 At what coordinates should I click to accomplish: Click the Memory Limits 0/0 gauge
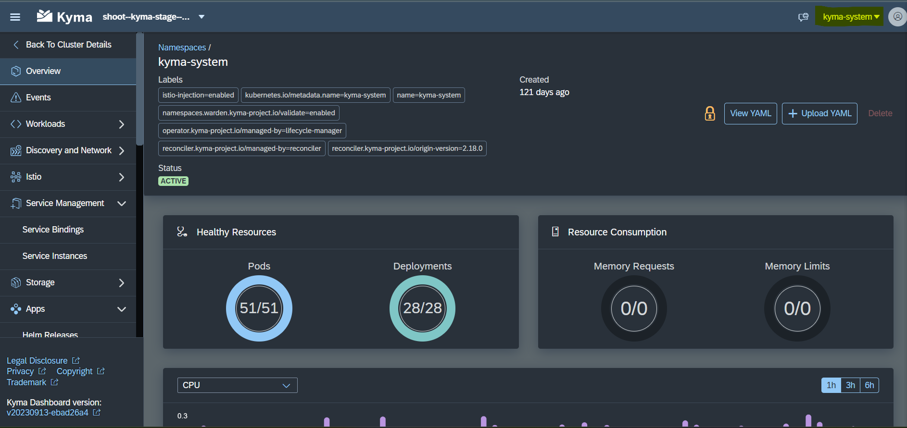pos(797,308)
